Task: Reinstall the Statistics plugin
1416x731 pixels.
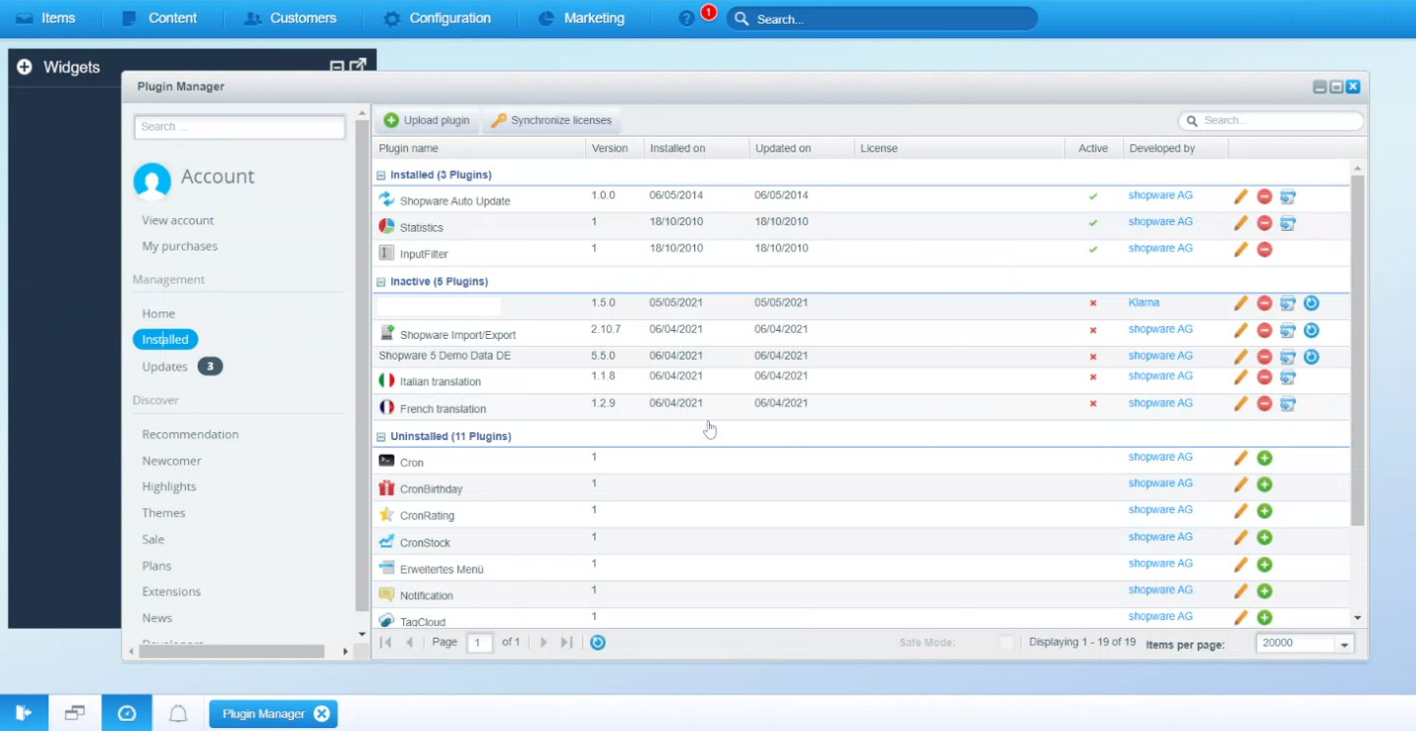Action: pos(1288,223)
